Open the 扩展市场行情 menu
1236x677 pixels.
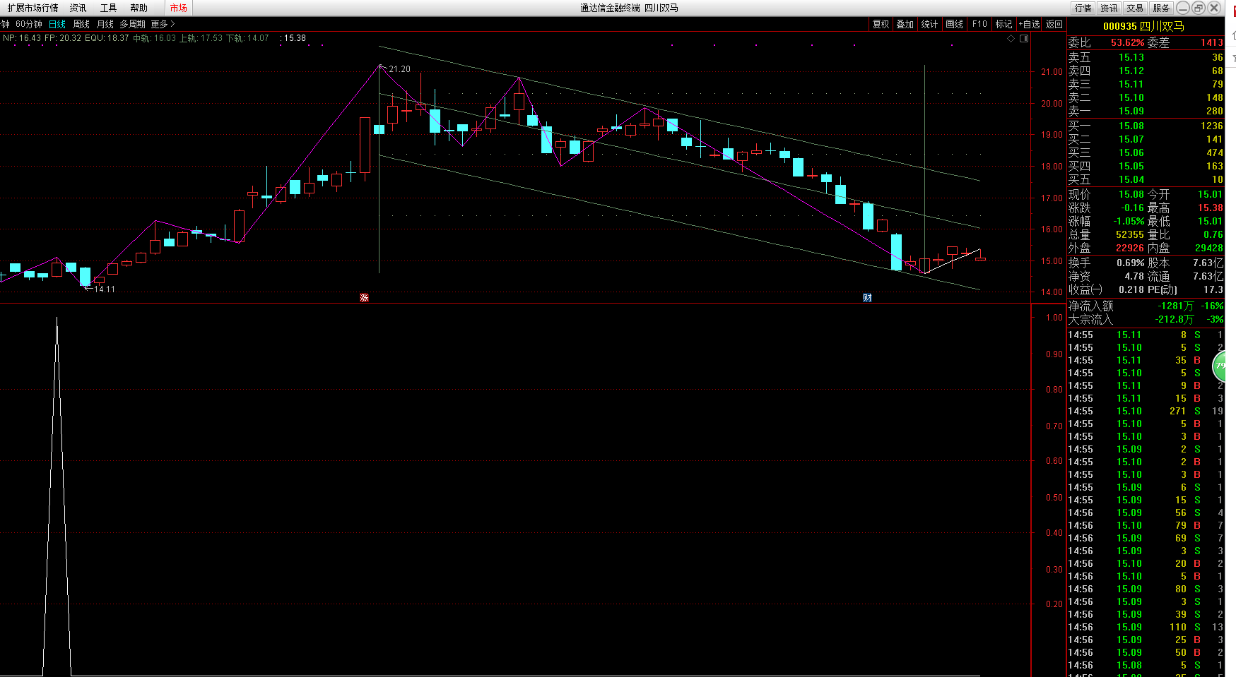[33, 8]
